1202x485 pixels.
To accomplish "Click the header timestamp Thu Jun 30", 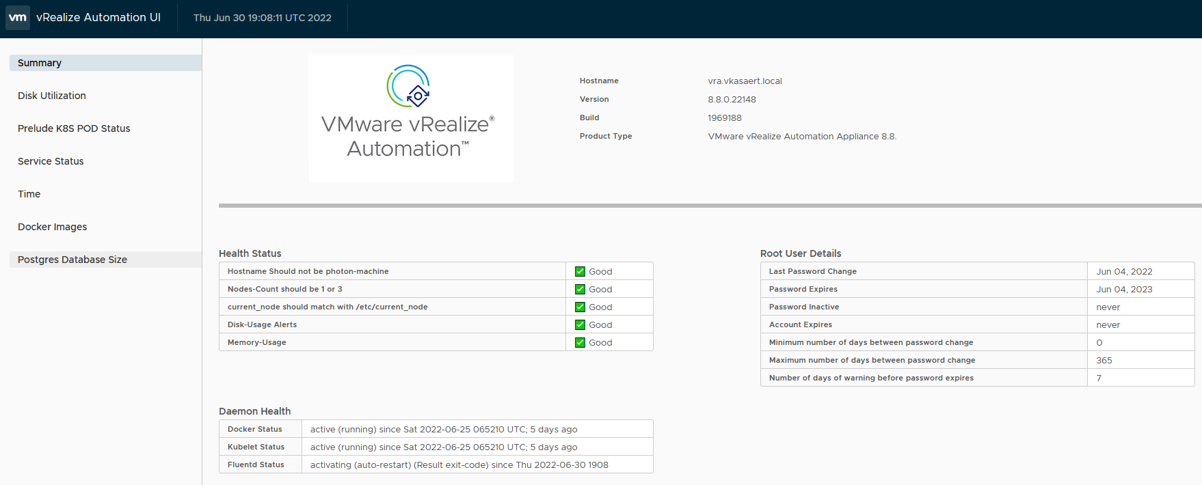I will (262, 18).
